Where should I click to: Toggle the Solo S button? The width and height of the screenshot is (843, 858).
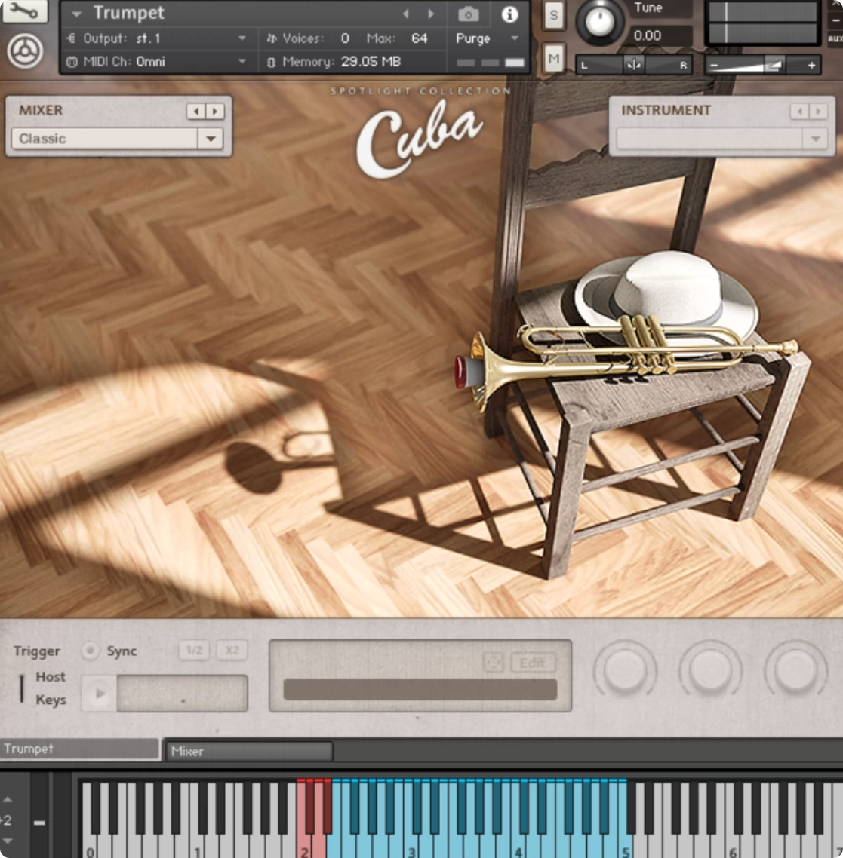click(553, 15)
